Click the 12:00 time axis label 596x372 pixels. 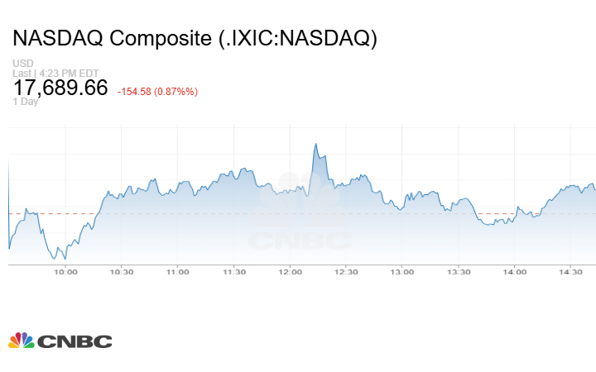click(x=290, y=272)
